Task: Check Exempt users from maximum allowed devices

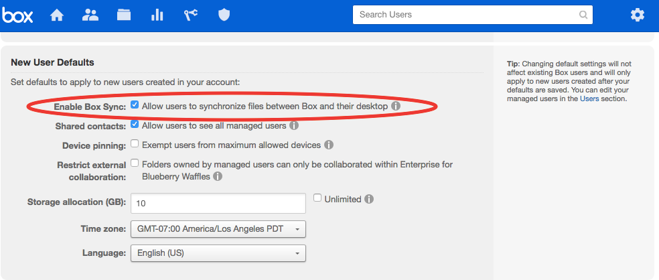Action: click(x=135, y=144)
